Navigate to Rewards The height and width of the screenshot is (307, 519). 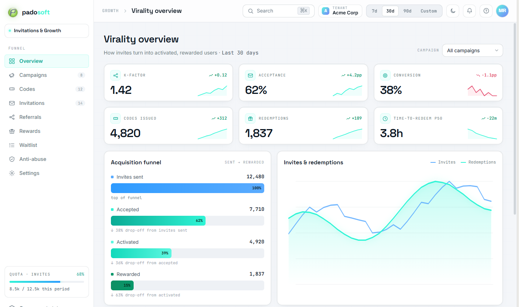tap(47, 131)
